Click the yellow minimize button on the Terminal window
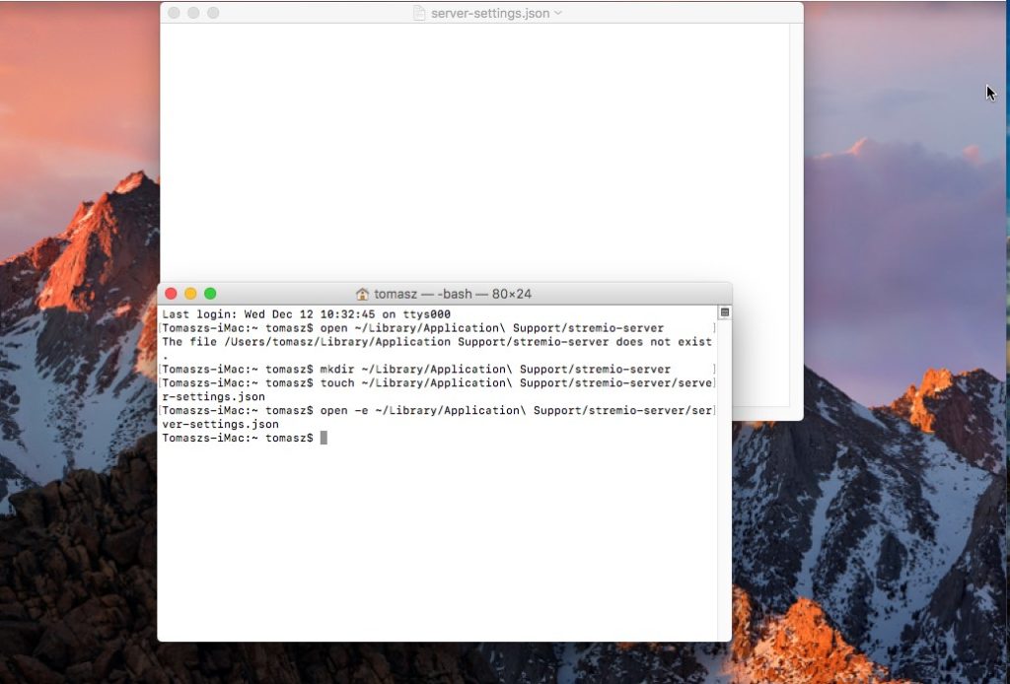Screen dimensions: 1010x684 [x=189, y=293]
